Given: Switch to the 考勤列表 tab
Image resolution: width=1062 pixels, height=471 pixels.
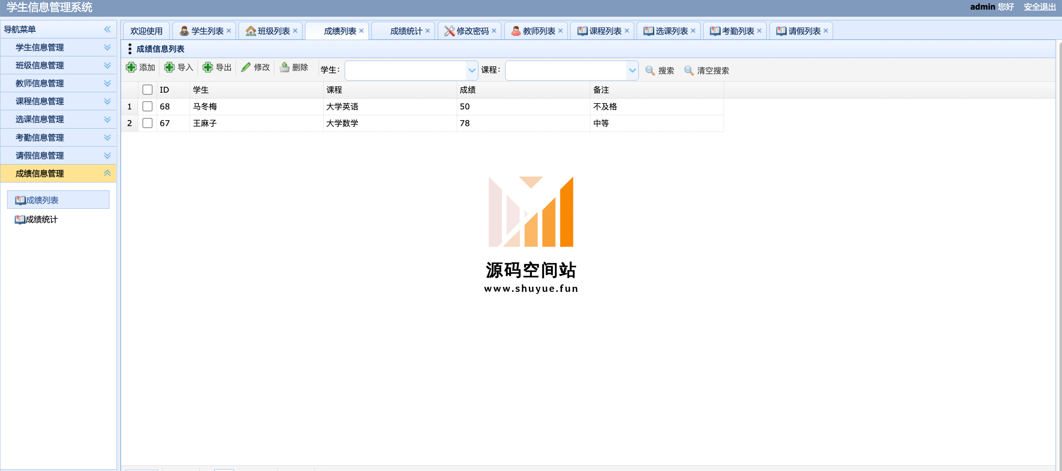Looking at the screenshot, I should (737, 31).
